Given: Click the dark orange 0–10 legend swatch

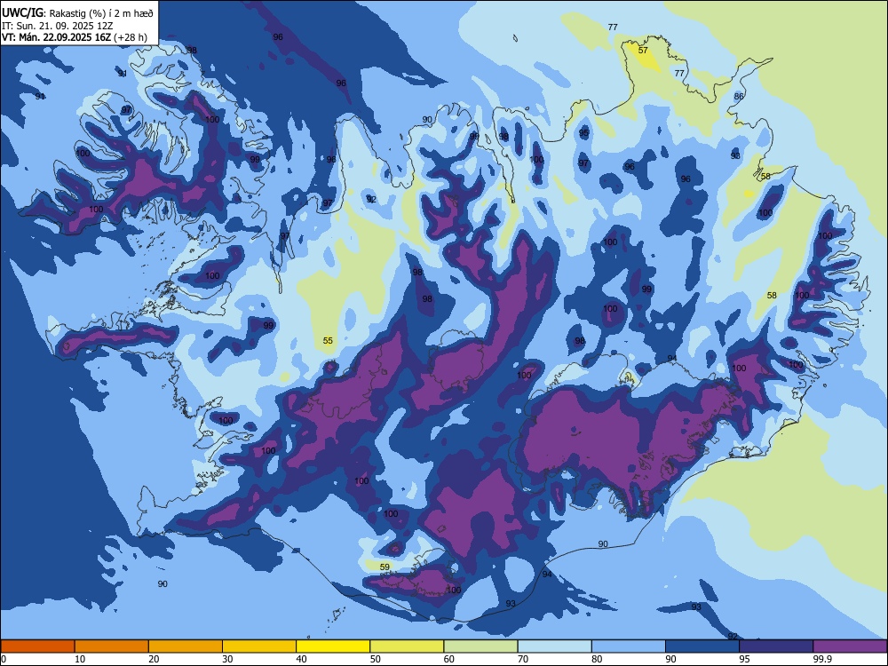Looking at the screenshot, I should (x=37, y=646).
